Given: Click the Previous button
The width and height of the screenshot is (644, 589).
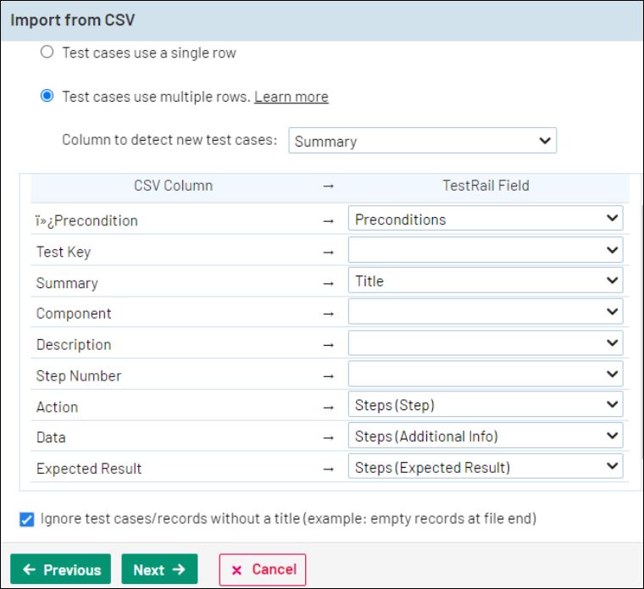Looking at the screenshot, I should coord(61,570).
